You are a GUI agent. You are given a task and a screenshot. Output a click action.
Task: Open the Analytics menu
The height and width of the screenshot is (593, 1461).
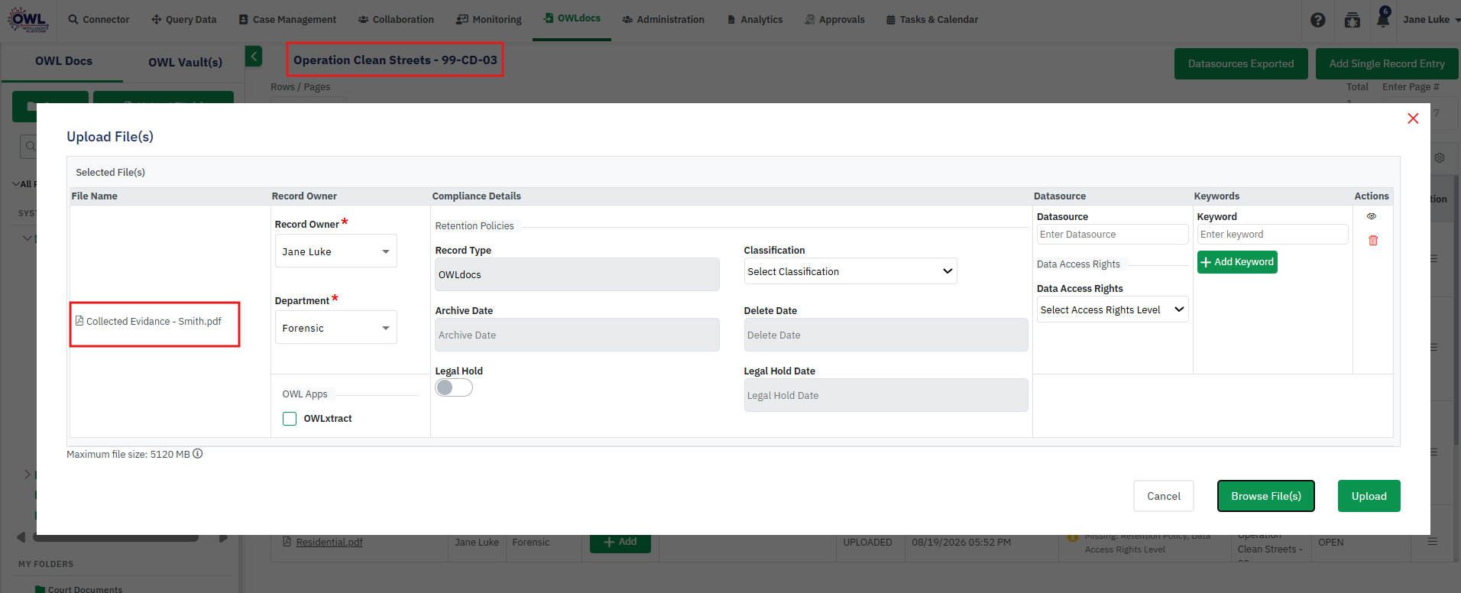pos(755,20)
